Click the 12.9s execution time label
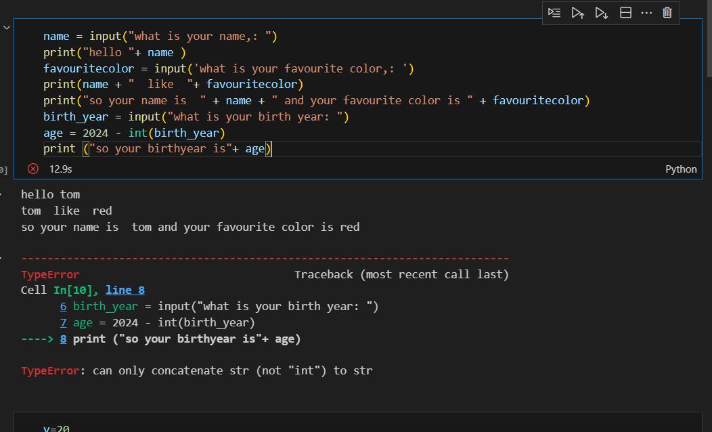The image size is (712, 432). (60, 169)
